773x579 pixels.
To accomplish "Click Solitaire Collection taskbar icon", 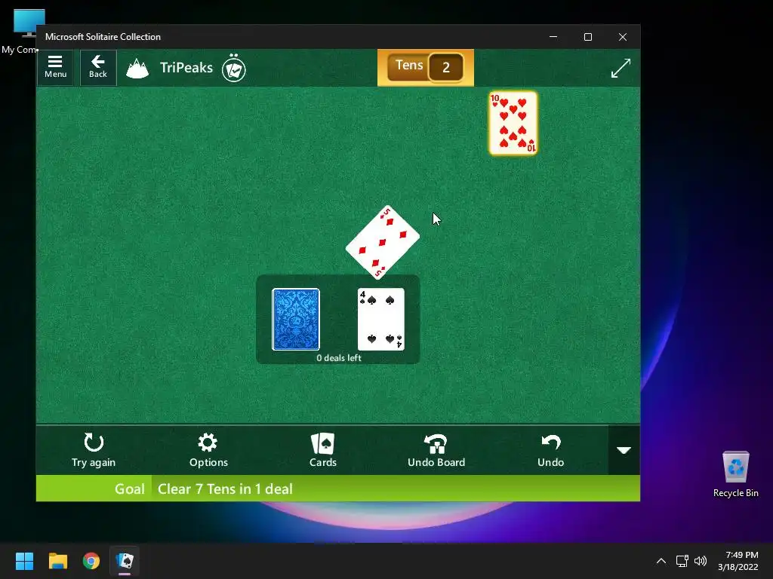I will [x=125, y=561].
